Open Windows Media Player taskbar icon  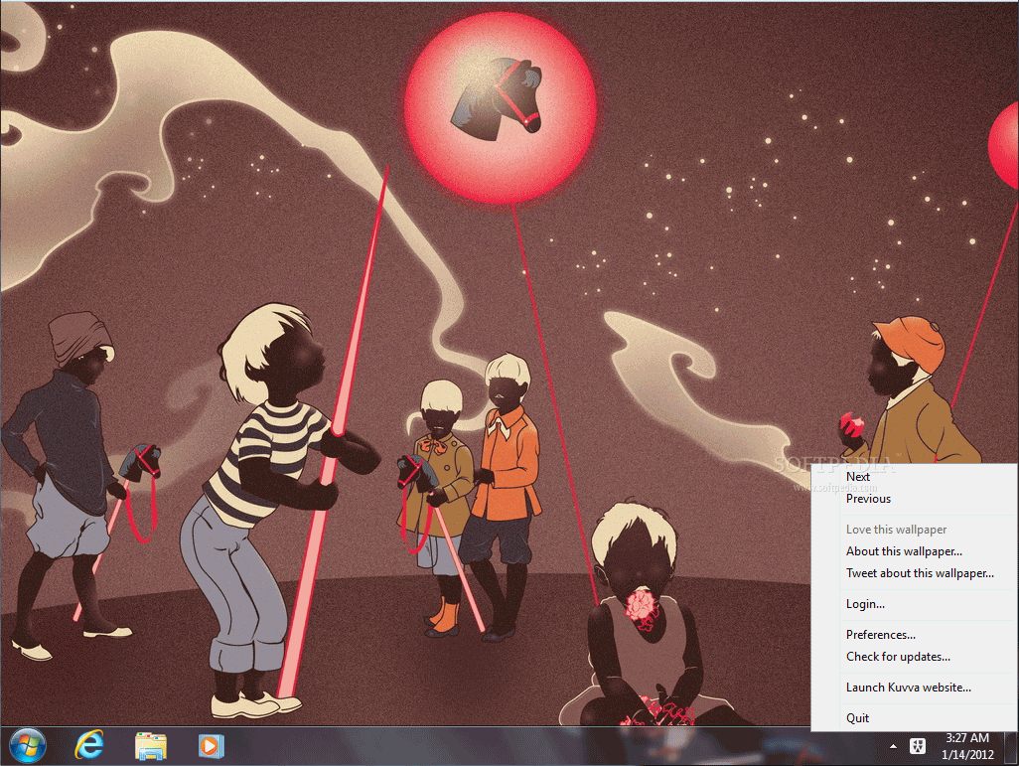pos(212,746)
